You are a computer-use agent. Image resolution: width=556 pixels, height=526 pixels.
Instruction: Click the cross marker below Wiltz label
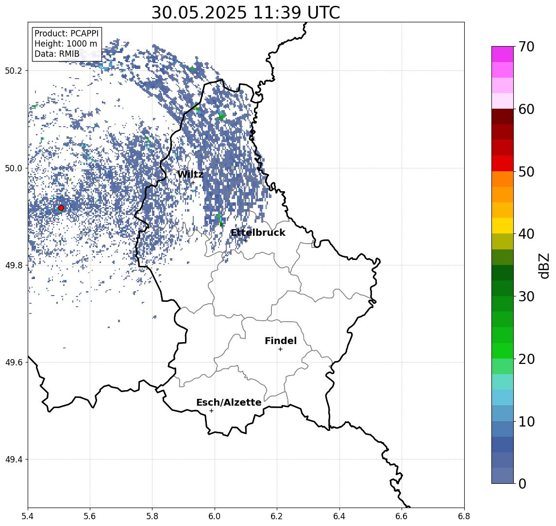coord(193,182)
